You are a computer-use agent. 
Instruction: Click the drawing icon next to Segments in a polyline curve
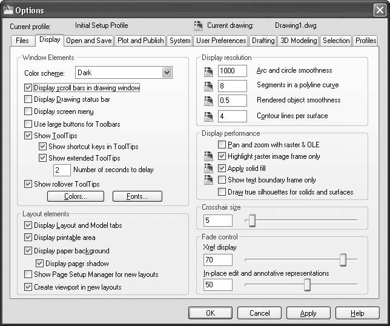pos(209,86)
